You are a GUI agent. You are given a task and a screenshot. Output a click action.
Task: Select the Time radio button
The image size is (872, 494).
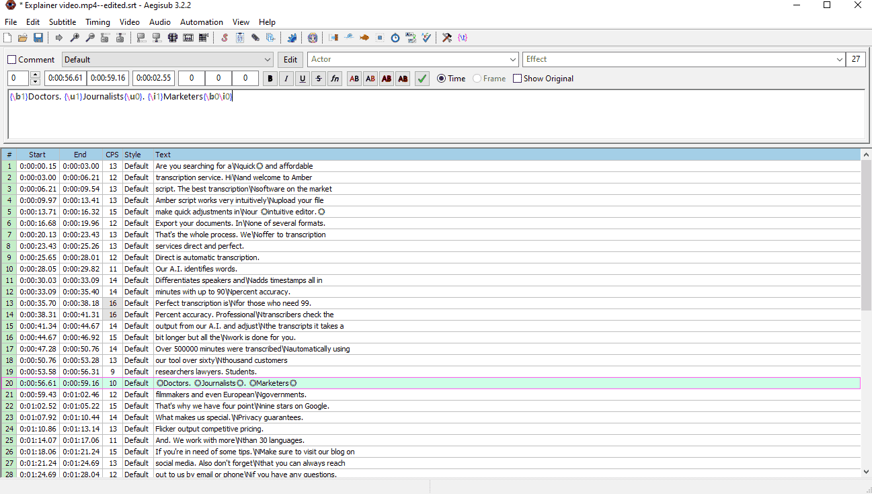[x=442, y=79]
